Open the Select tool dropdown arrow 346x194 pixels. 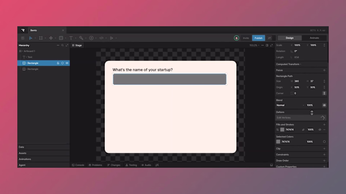pos(35,38)
